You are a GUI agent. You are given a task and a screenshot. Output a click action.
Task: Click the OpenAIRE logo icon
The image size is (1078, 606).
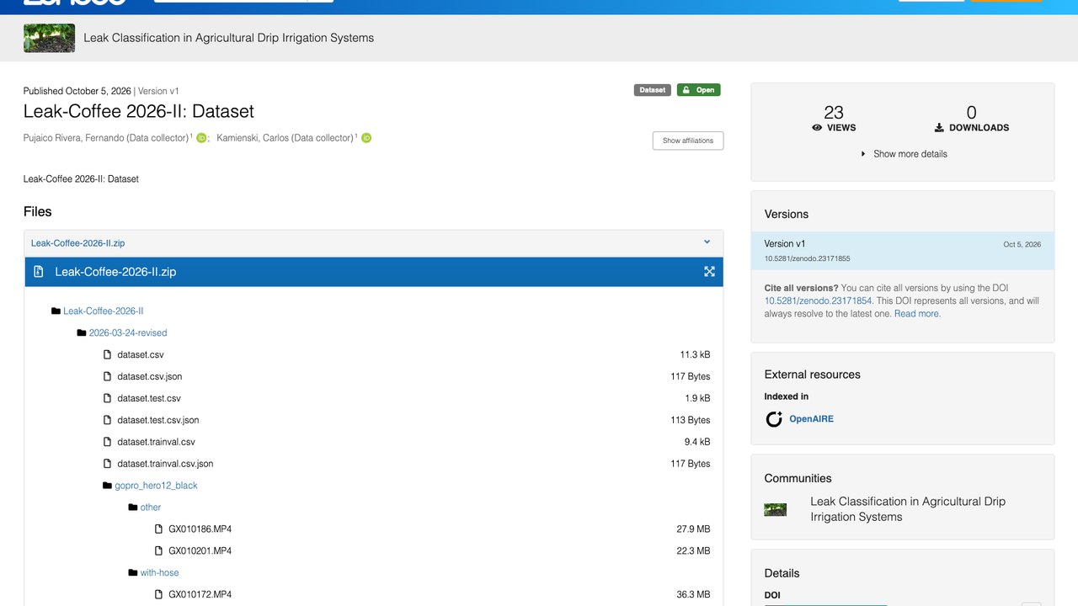click(774, 419)
